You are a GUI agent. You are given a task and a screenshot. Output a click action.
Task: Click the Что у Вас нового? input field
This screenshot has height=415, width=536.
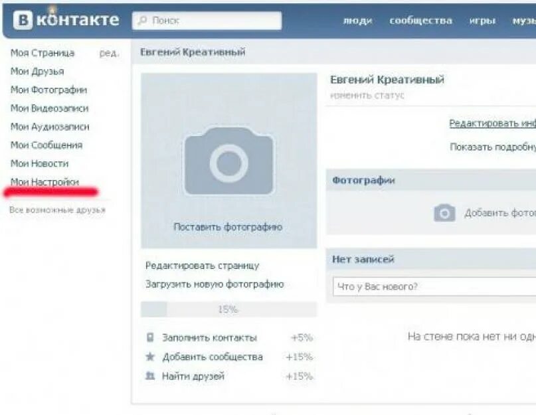[x=434, y=286]
